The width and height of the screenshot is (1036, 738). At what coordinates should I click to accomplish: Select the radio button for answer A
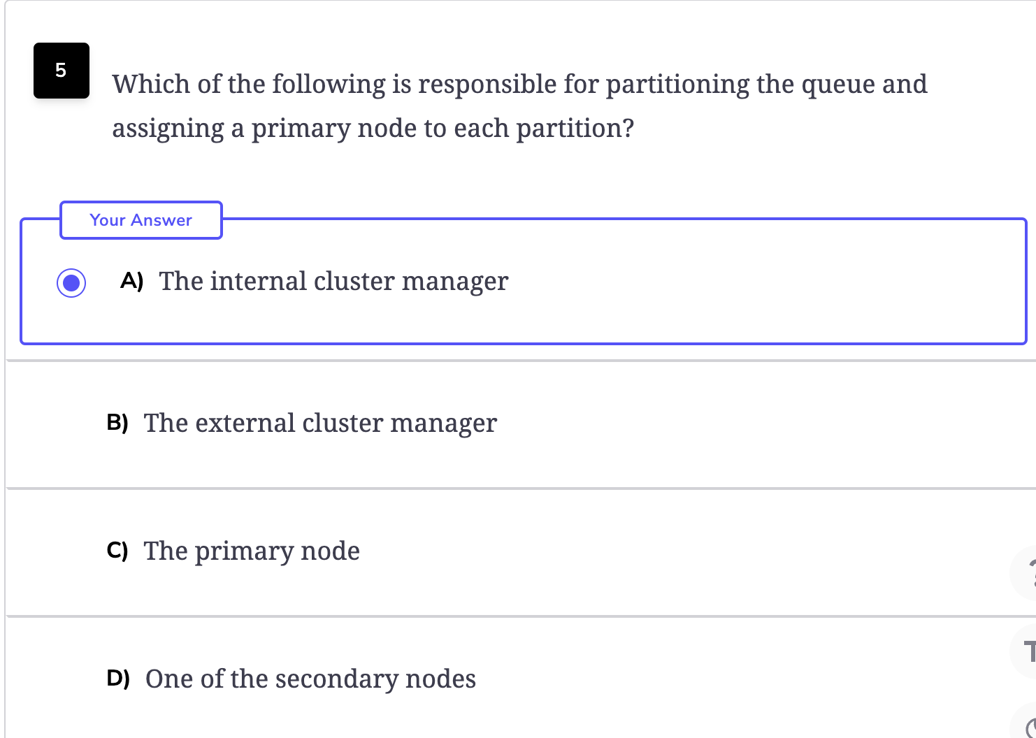(x=71, y=282)
